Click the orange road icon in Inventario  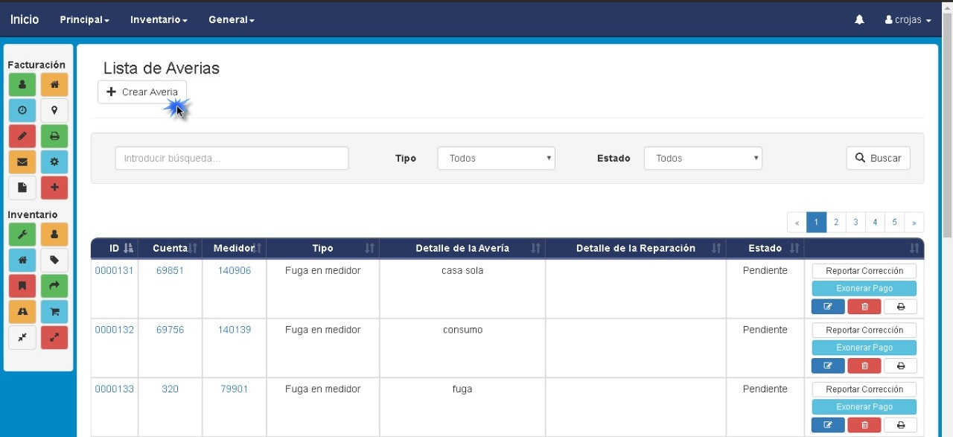click(x=22, y=311)
